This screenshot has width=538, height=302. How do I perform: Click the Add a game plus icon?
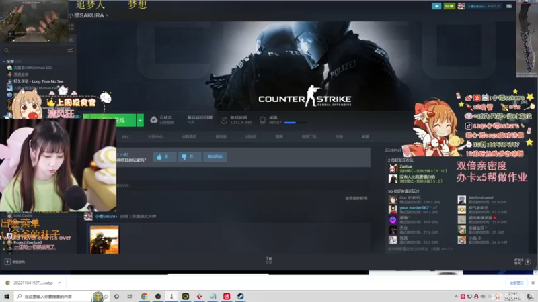point(7,262)
